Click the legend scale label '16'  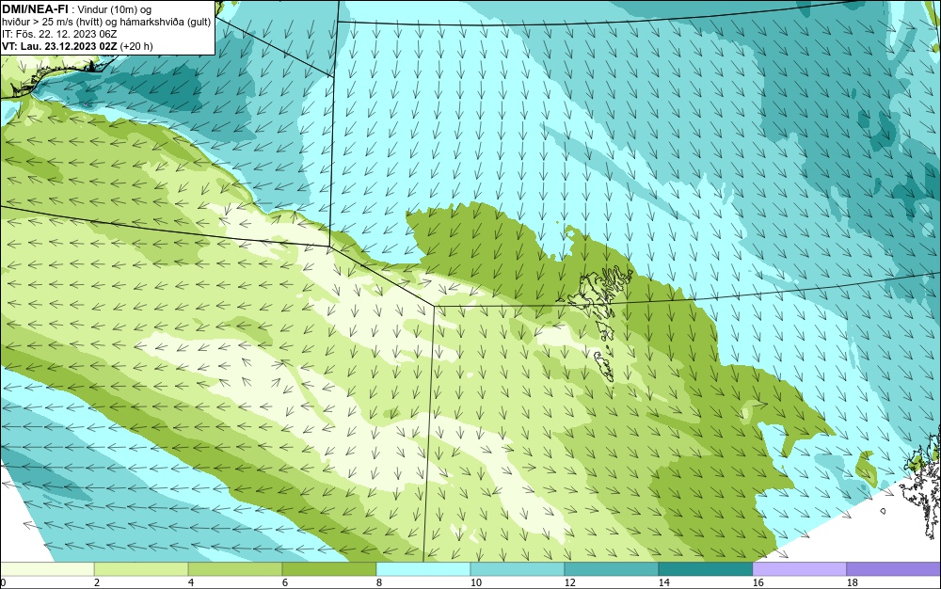(x=758, y=582)
